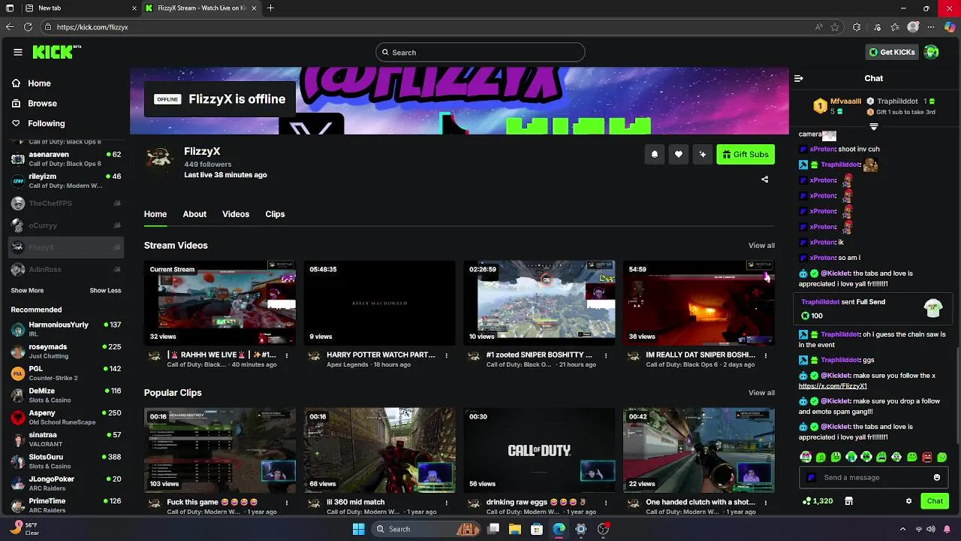Click the Get KICKs button

(892, 52)
